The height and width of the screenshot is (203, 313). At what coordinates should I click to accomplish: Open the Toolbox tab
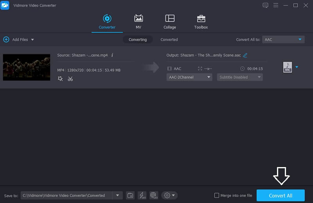(201, 22)
